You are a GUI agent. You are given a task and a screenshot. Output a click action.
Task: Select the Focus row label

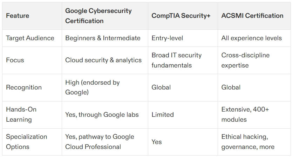coord(15,60)
